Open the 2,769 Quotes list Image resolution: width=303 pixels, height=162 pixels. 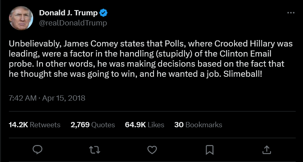(92, 125)
